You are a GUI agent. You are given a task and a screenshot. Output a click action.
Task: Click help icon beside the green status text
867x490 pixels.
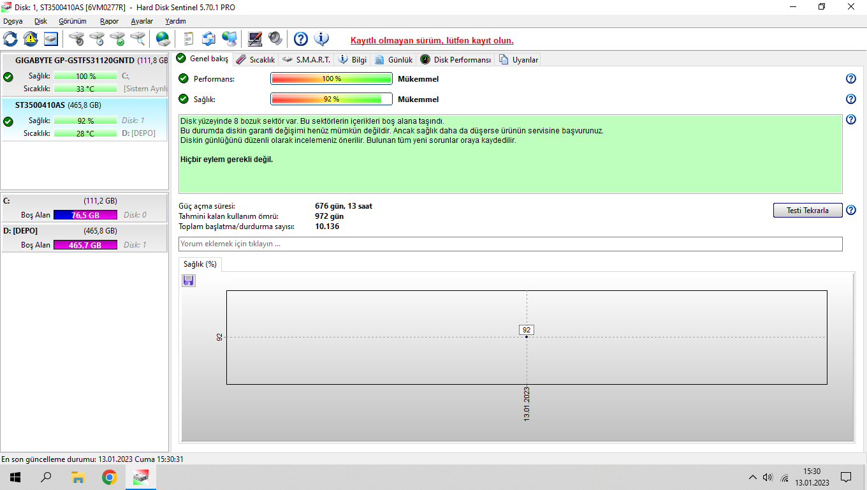click(850, 119)
